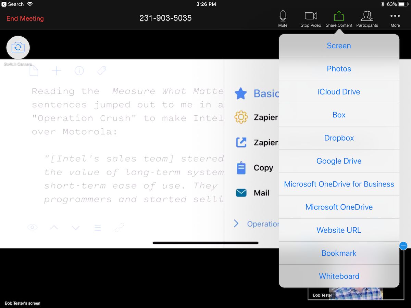Image resolution: width=411 pixels, height=308 pixels.
Task: Tap the Basic star icon
Action: click(241, 93)
